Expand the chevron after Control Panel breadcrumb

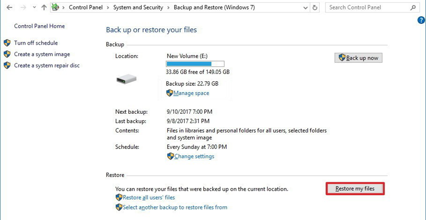108,8
